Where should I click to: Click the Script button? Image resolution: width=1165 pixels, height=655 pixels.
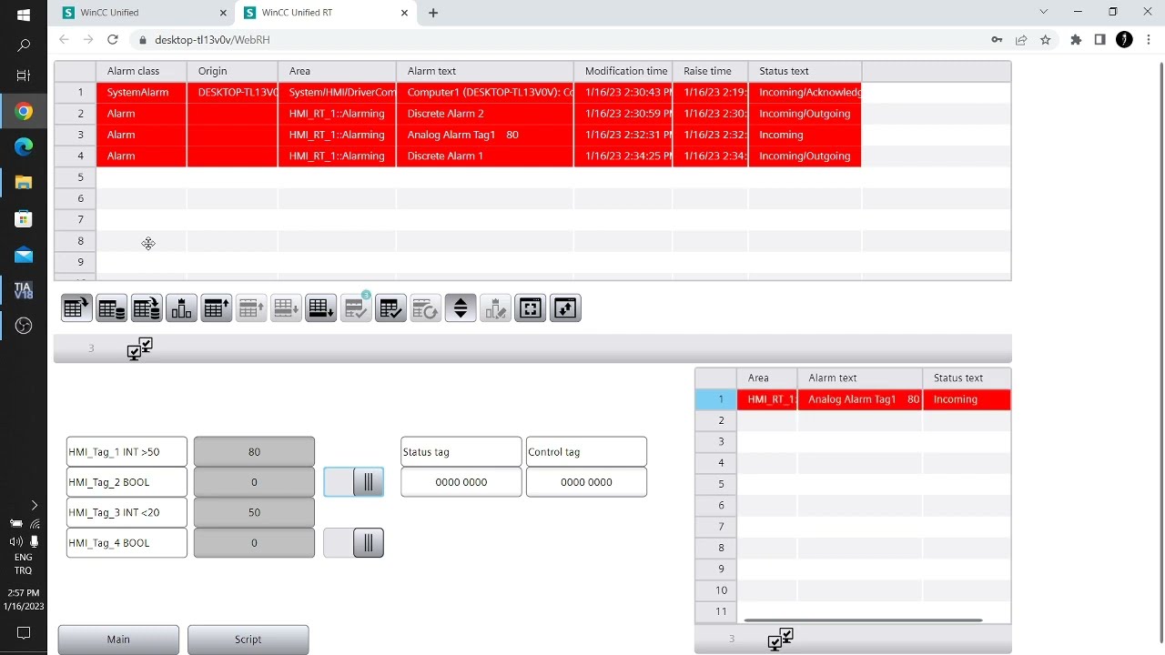[x=248, y=640]
